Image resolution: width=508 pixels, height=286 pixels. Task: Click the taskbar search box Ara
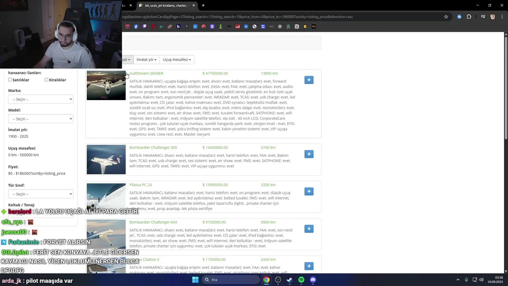231,280
